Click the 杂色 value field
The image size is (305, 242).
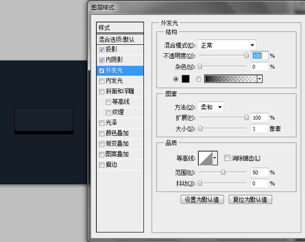[259, 67]
